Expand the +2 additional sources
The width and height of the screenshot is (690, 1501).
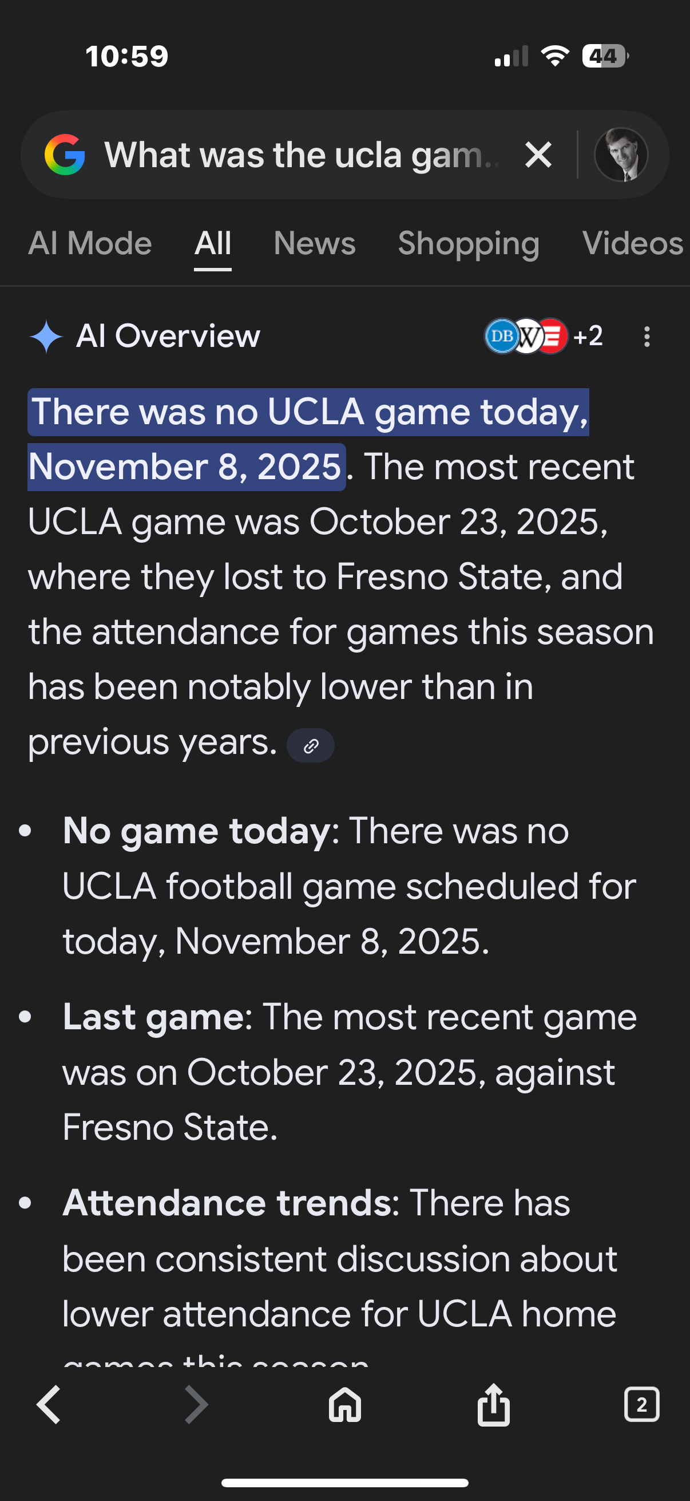point(588,336)
